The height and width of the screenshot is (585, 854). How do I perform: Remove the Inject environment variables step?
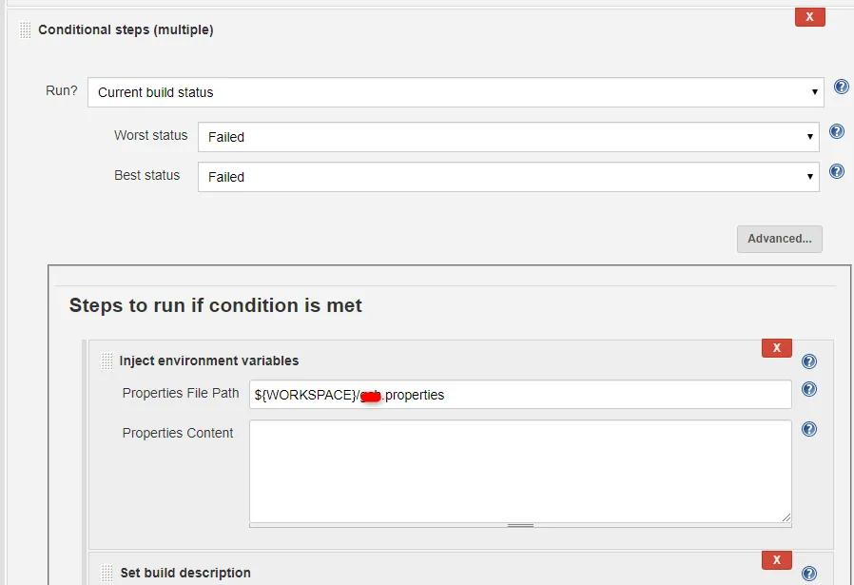(776, 348)
